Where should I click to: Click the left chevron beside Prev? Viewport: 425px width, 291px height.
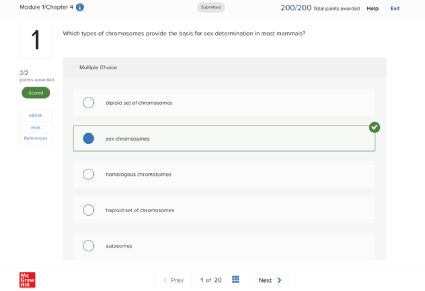[x=165, y=280]
